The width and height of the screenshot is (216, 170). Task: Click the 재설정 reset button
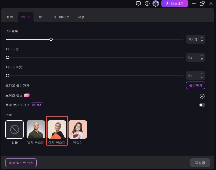pyautogui.click(x=200, y=163)
